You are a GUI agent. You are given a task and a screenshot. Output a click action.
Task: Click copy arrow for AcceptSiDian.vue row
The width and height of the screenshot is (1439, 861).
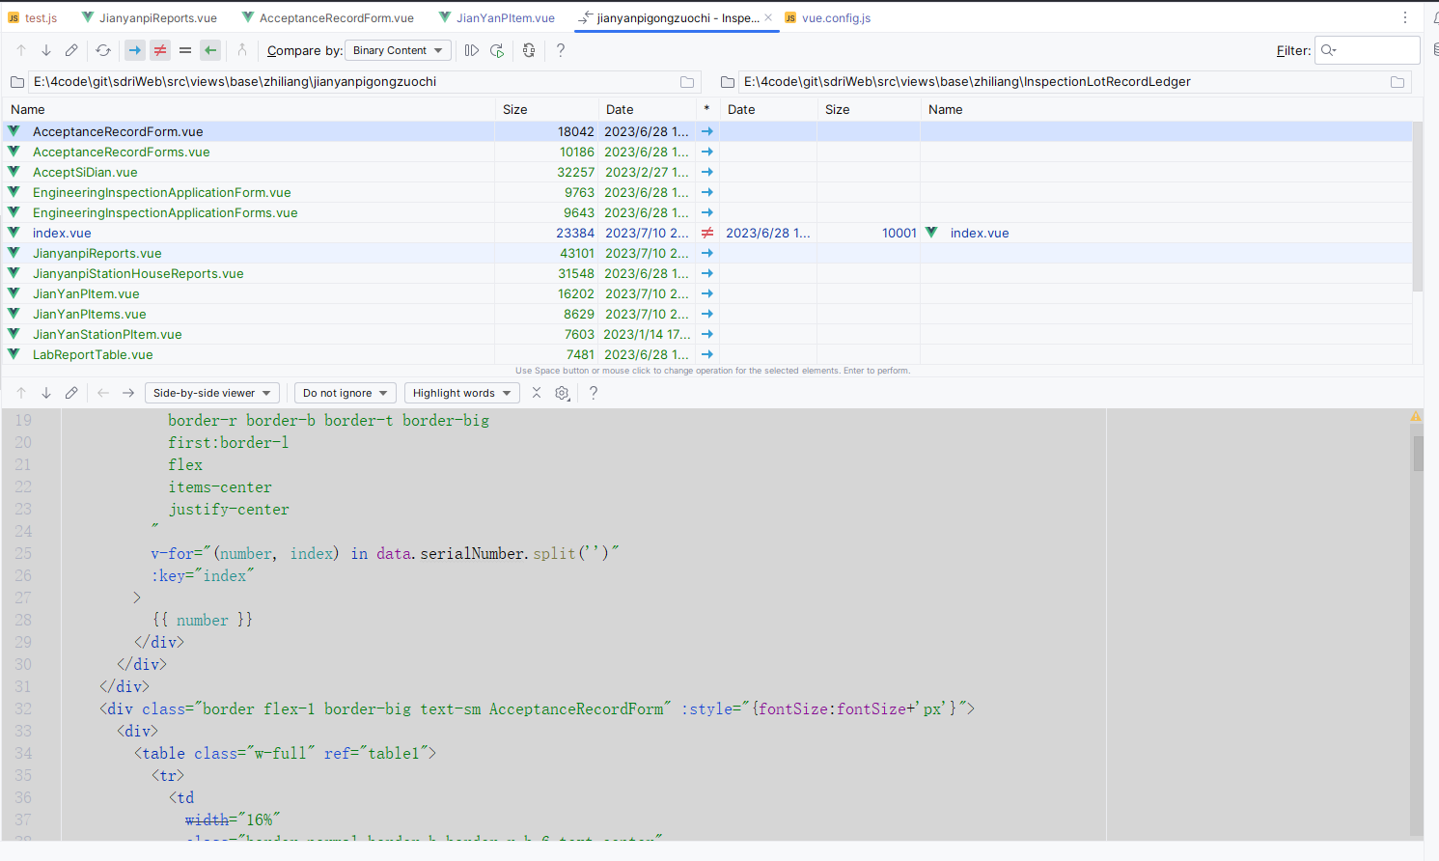(x=707, y=172)
